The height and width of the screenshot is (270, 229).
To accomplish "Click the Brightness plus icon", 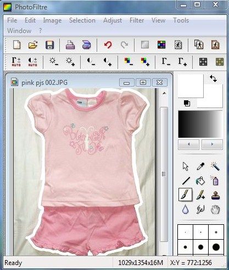I will (70, 61).
